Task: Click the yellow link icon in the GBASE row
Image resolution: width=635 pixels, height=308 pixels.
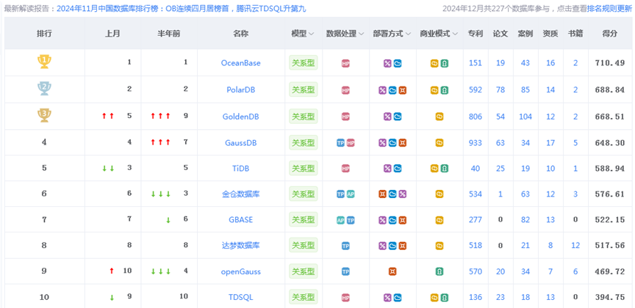Action: 440,220
